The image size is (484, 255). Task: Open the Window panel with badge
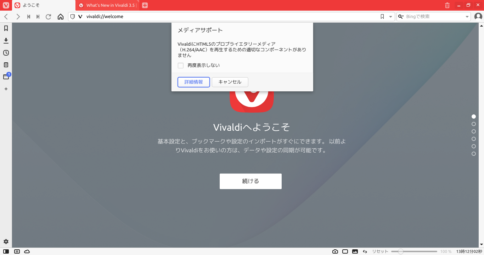pos(6,77)
